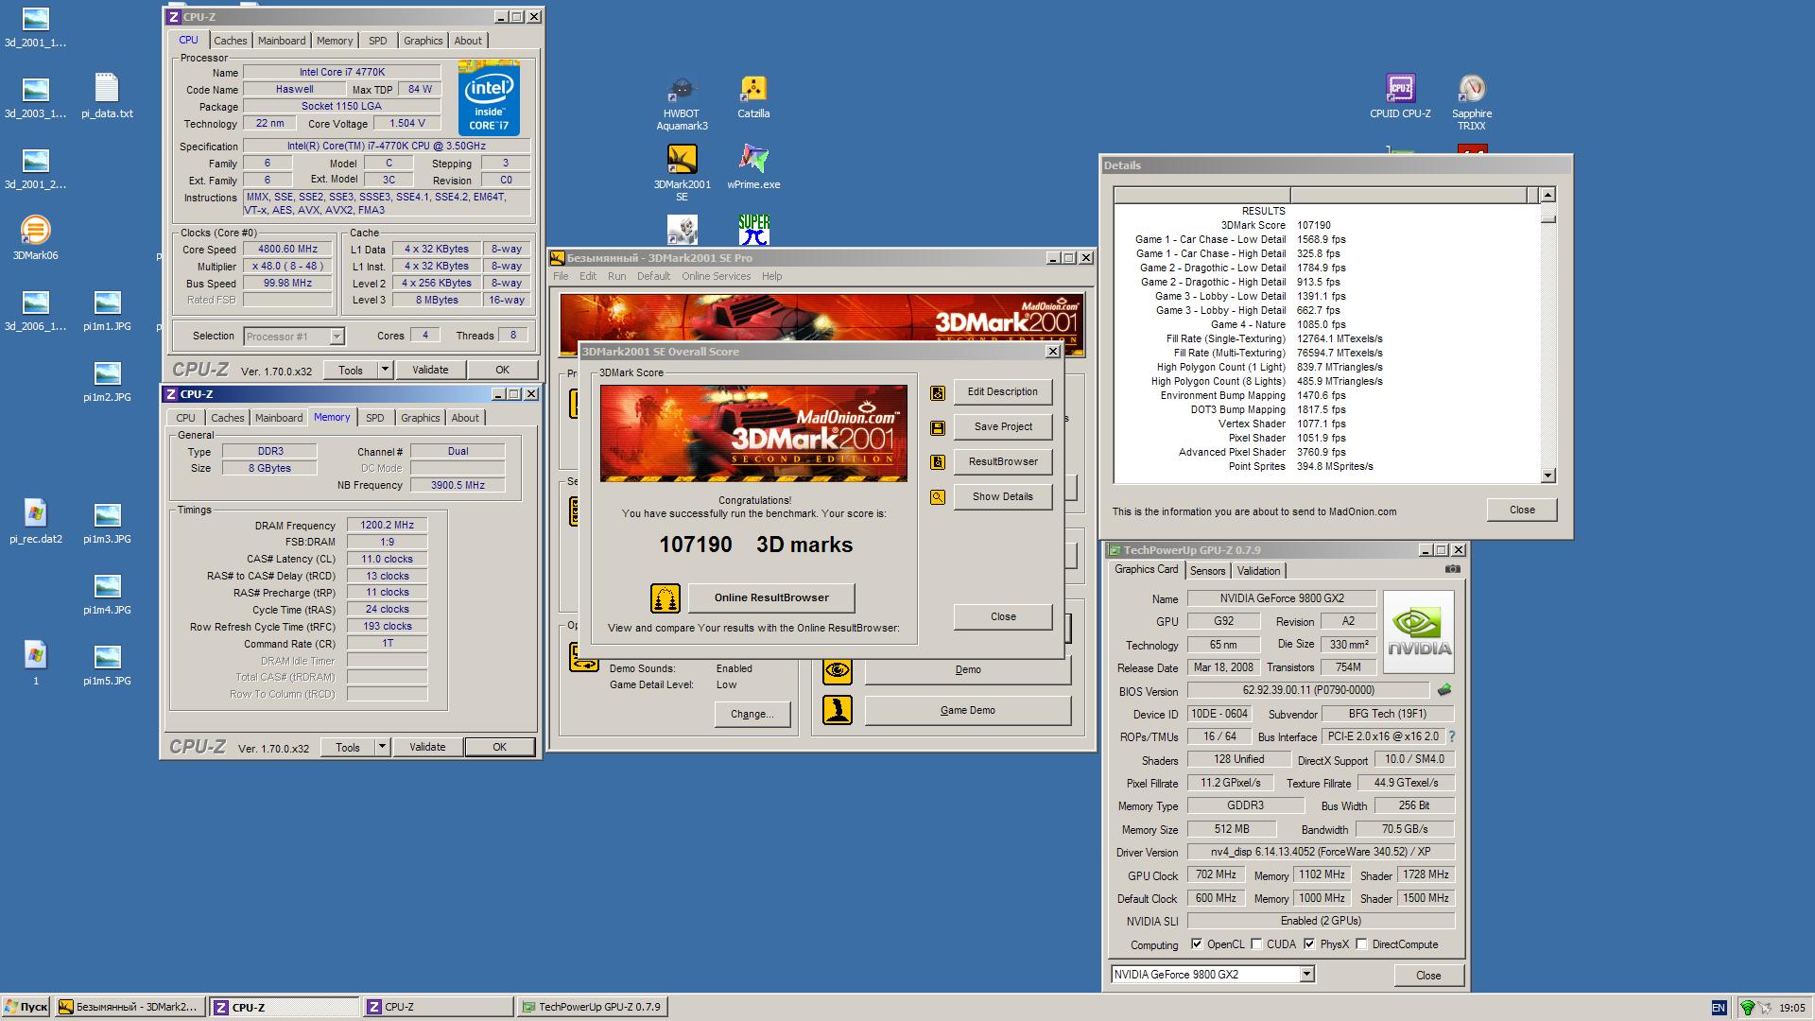Viewport: 1815px width, 1021px height.
Task: Click Save Project floppy icon
Action: pyautogui.click(x=938, y=427)
